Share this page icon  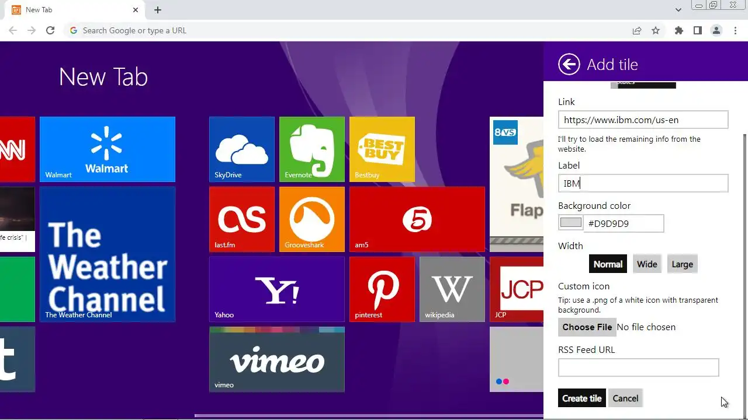[637, 30]
